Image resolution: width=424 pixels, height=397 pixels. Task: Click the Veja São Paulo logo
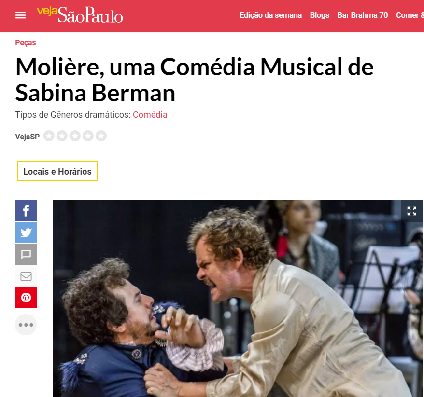pyautogui.click(x=80, y=15)
